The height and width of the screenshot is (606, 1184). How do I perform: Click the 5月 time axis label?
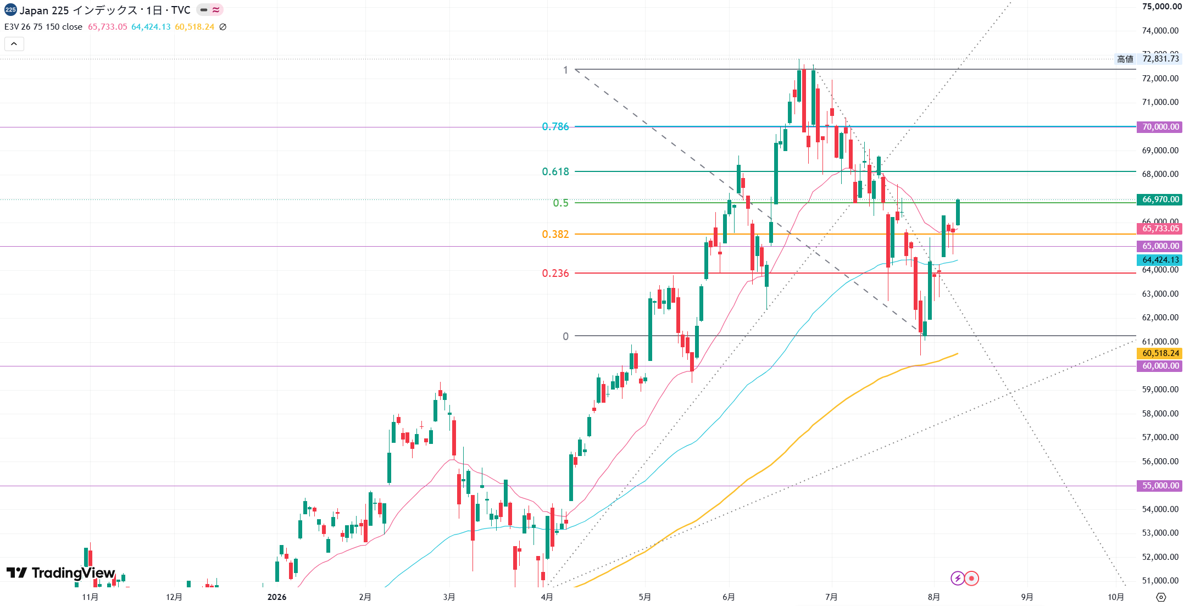644,597
